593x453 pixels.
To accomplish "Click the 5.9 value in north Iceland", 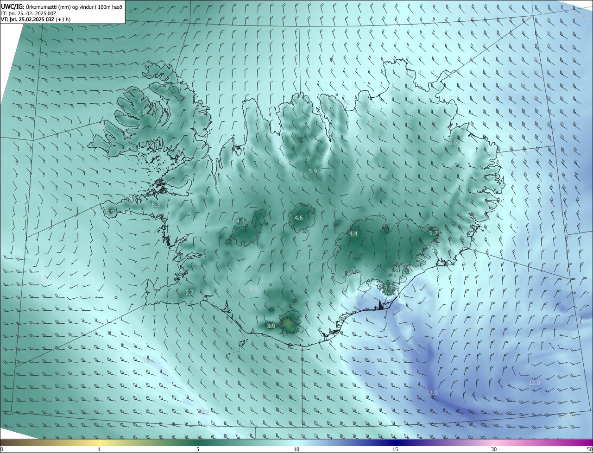I will pyautogui.click(x=313, y=171).
